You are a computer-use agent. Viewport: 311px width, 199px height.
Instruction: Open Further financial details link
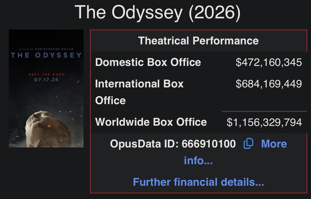tap(198, 182)
